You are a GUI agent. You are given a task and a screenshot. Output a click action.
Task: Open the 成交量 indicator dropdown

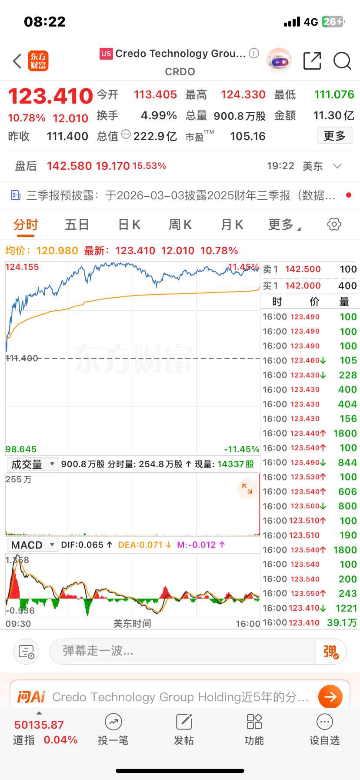click(33, 464)
